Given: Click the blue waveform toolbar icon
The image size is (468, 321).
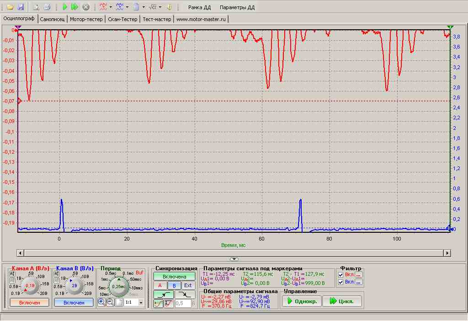Looking at the screenshot, I should [120, 7].
